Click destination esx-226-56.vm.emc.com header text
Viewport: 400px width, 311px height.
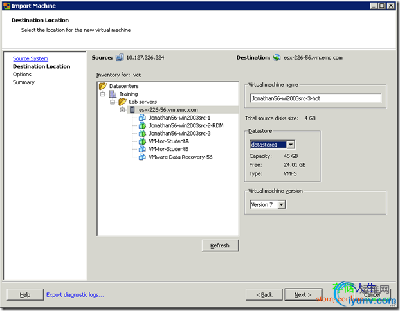[313, 58]
